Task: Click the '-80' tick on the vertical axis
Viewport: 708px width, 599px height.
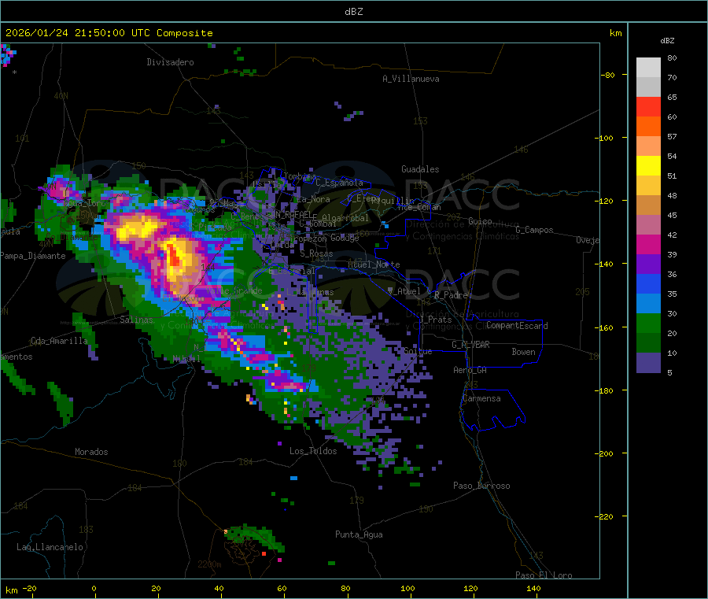Action: point(607,75)
